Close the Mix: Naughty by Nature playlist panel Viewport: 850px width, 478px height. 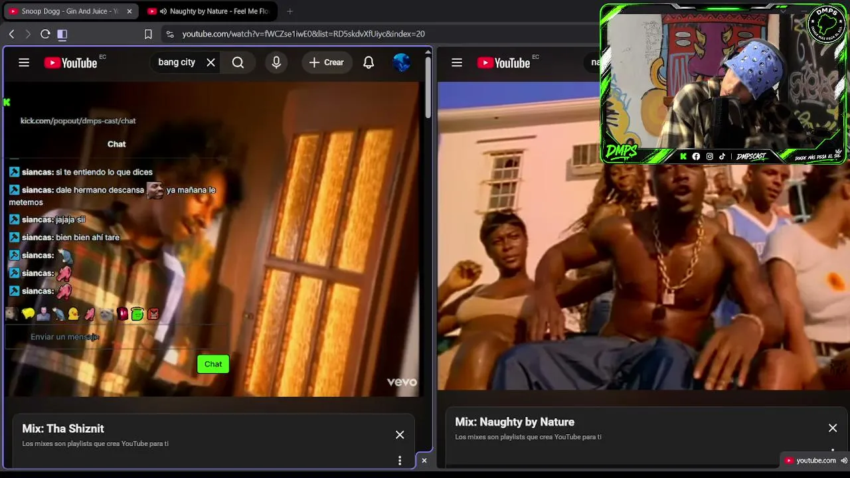[833, 428]
